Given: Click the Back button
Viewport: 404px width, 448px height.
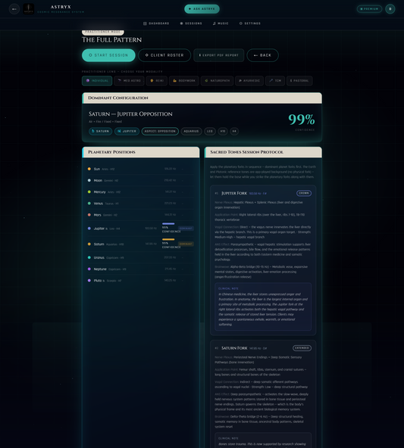Looking at the screenshot, I should [x=262, y=55].
